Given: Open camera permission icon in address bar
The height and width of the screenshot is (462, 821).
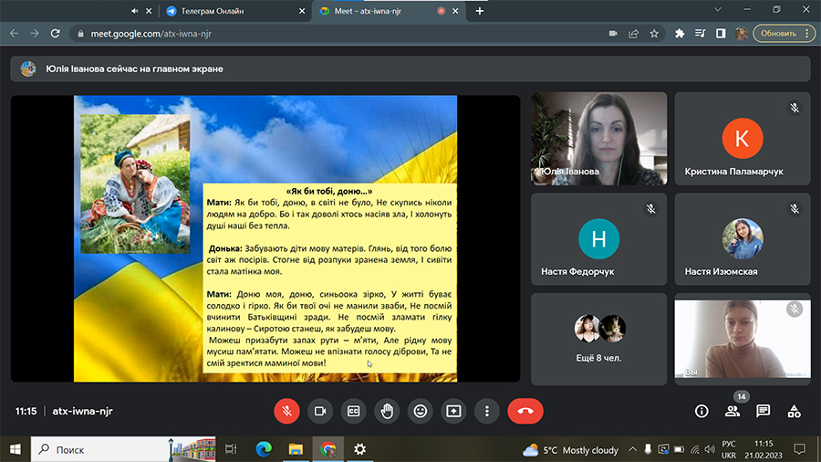Looking at the screenshot, I should pyautogui.click(x=613, y=34).
